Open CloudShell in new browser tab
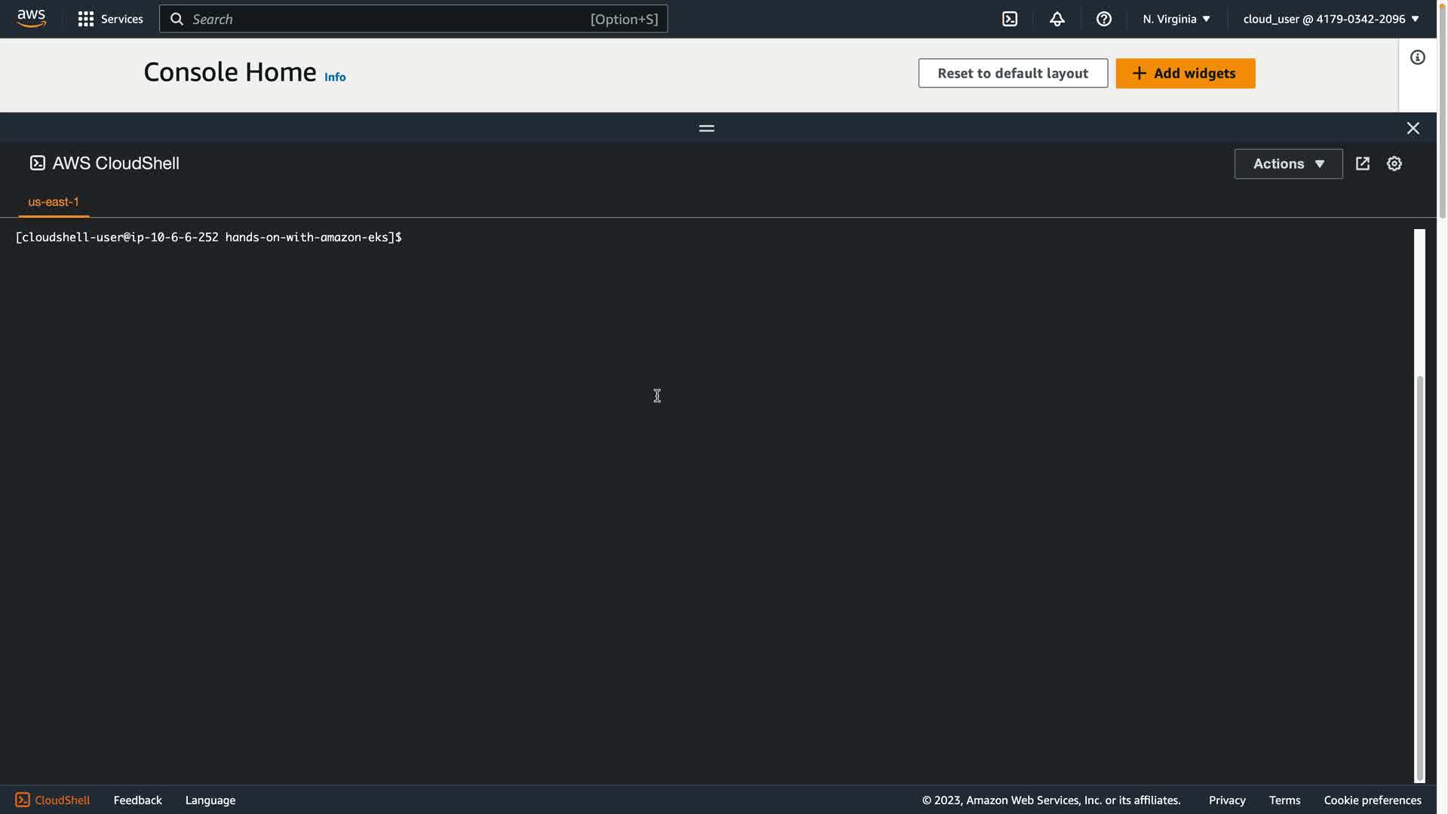Image resolution: width=1448 pixels, height=814 pixels. pyautogui.click(x=1362, y=164)
